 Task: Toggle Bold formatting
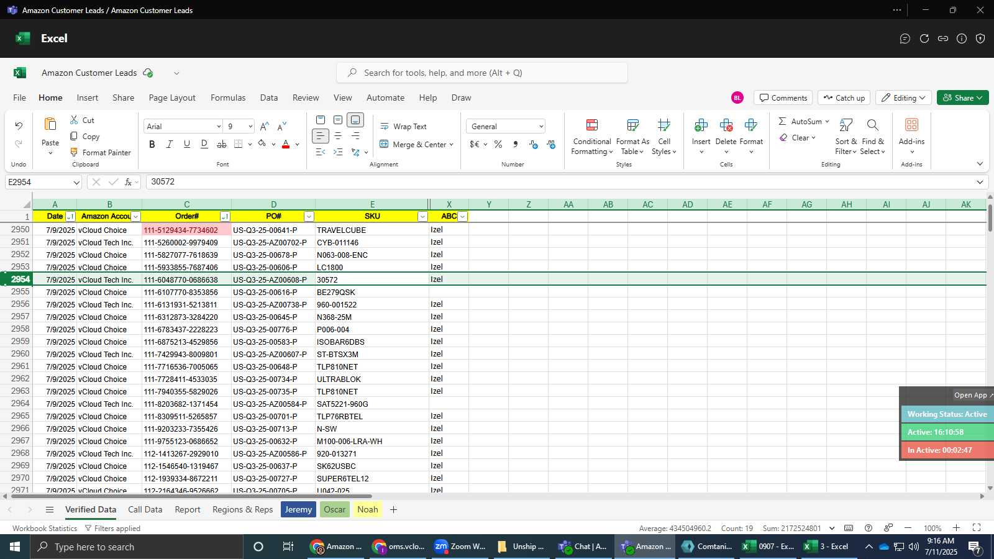pyautogui.click(x=152, y=144)
